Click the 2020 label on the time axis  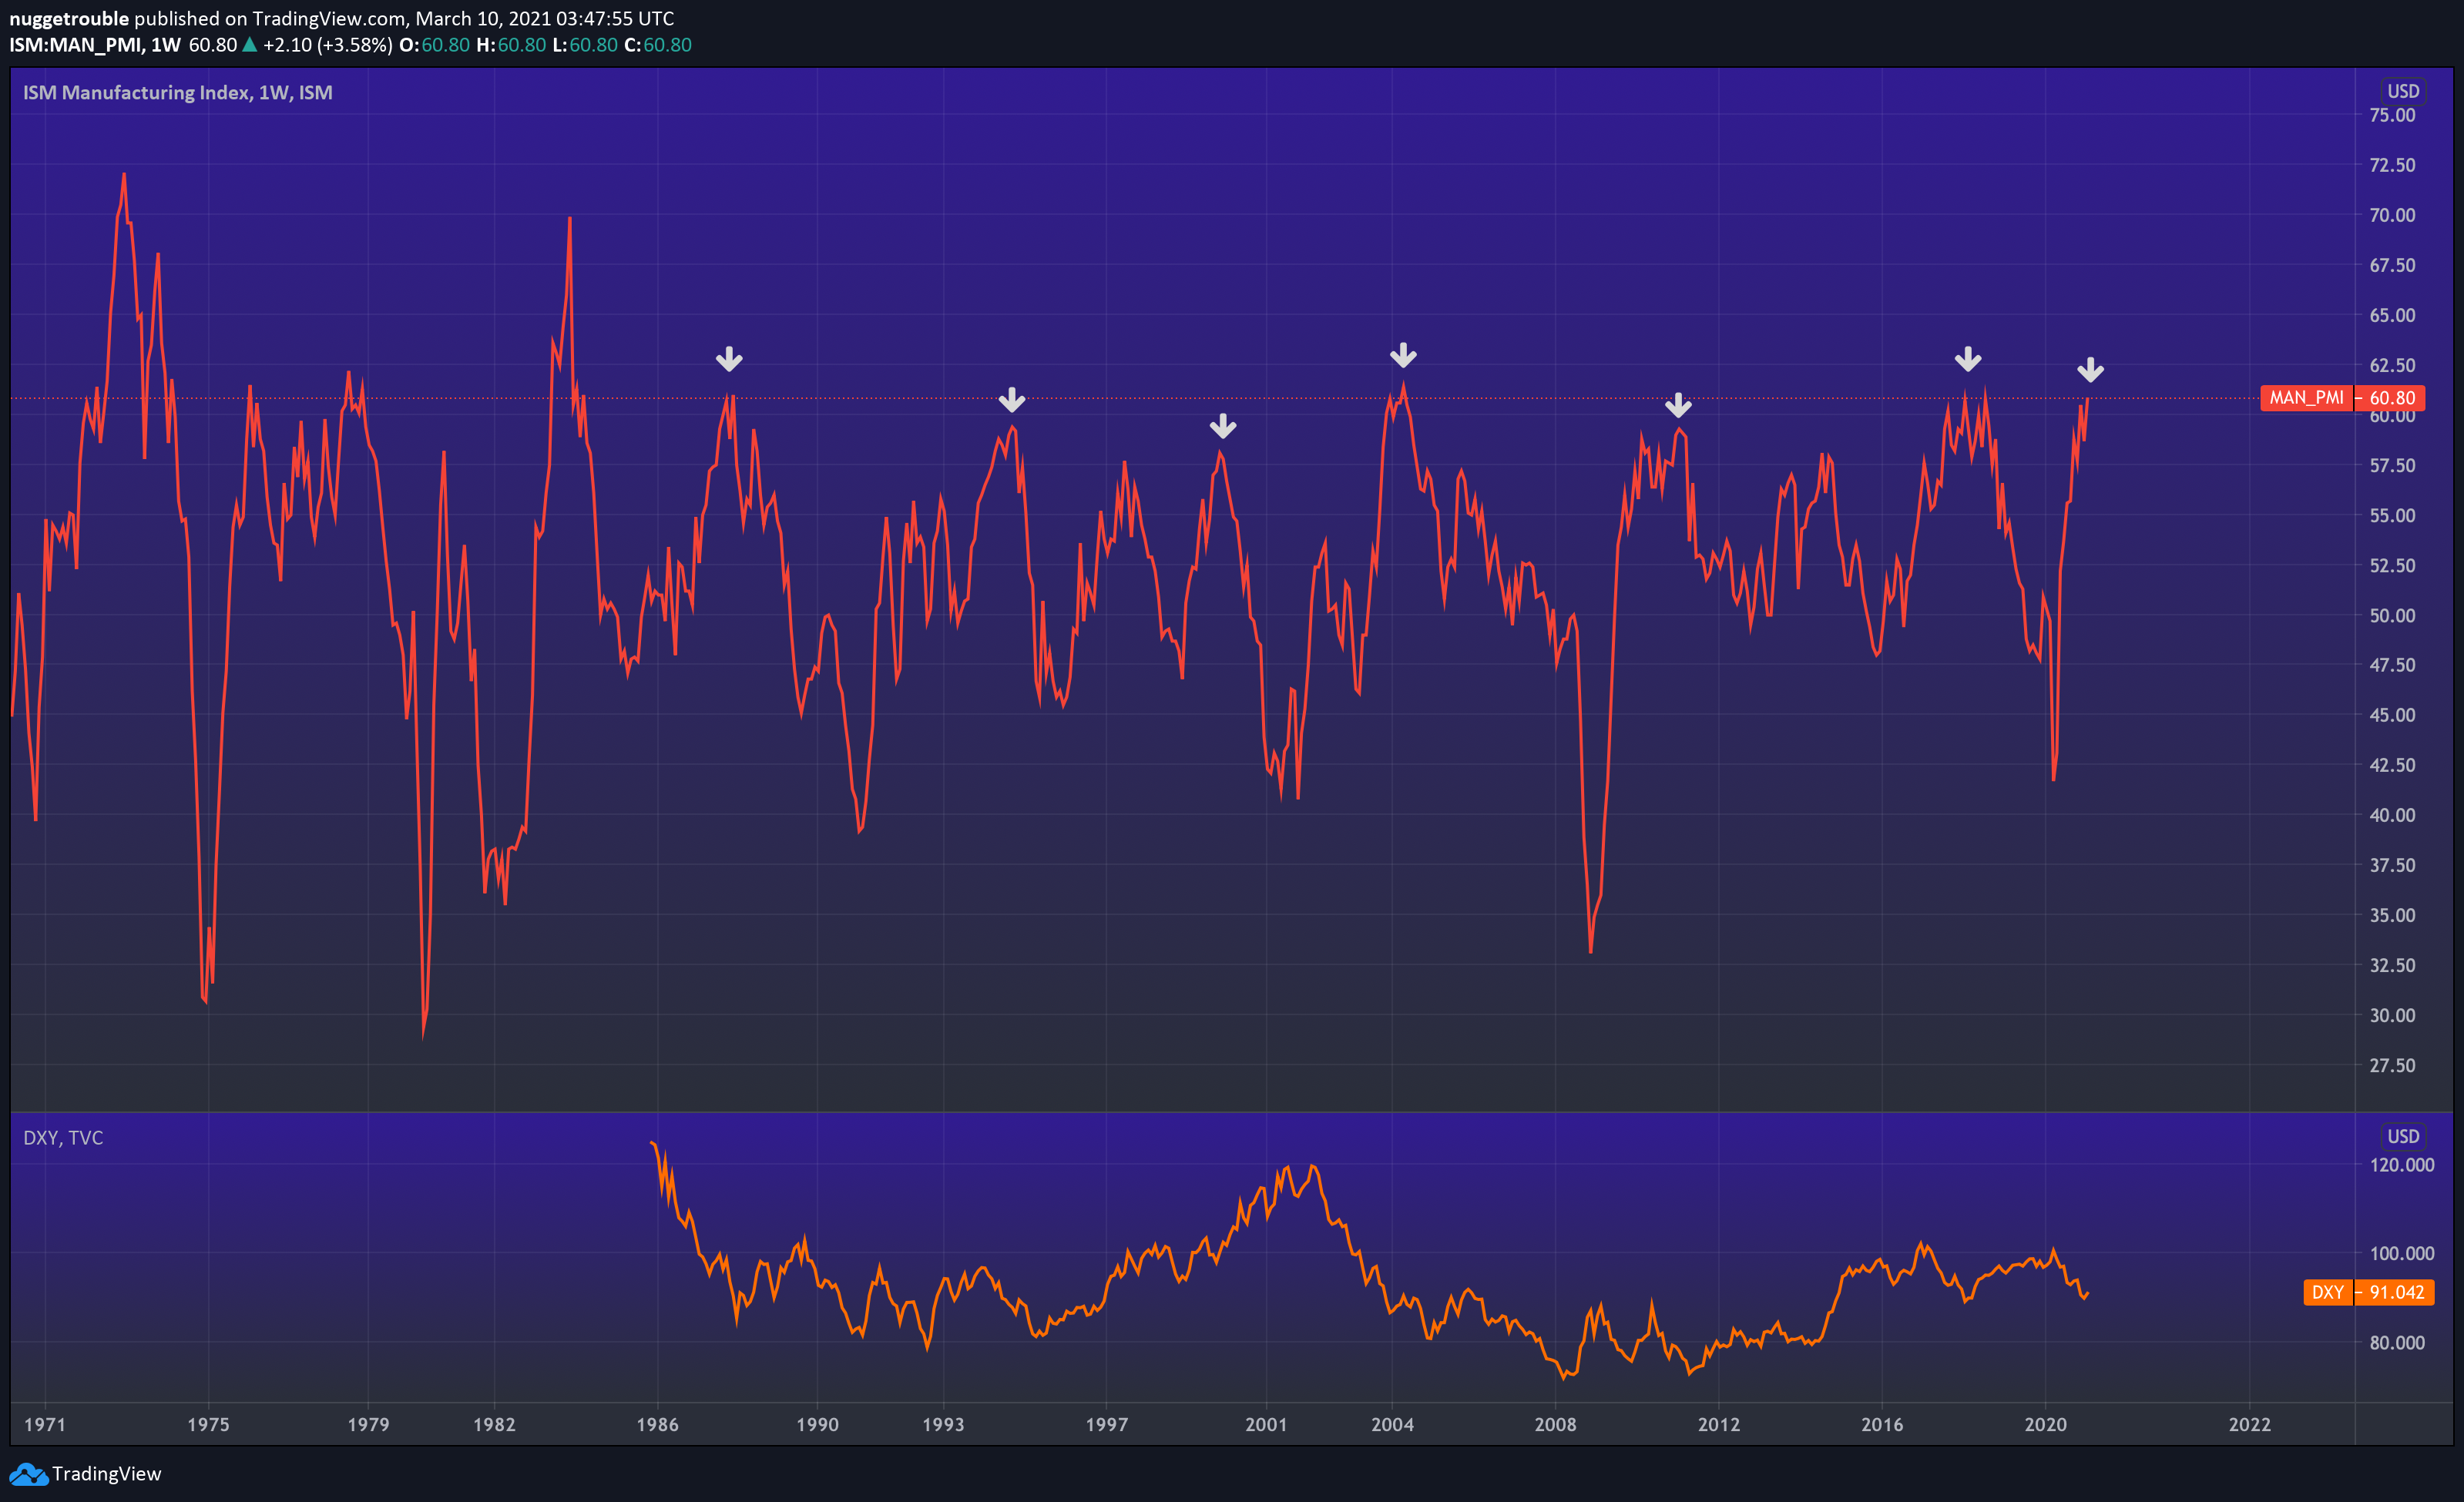(2045, 1424)
